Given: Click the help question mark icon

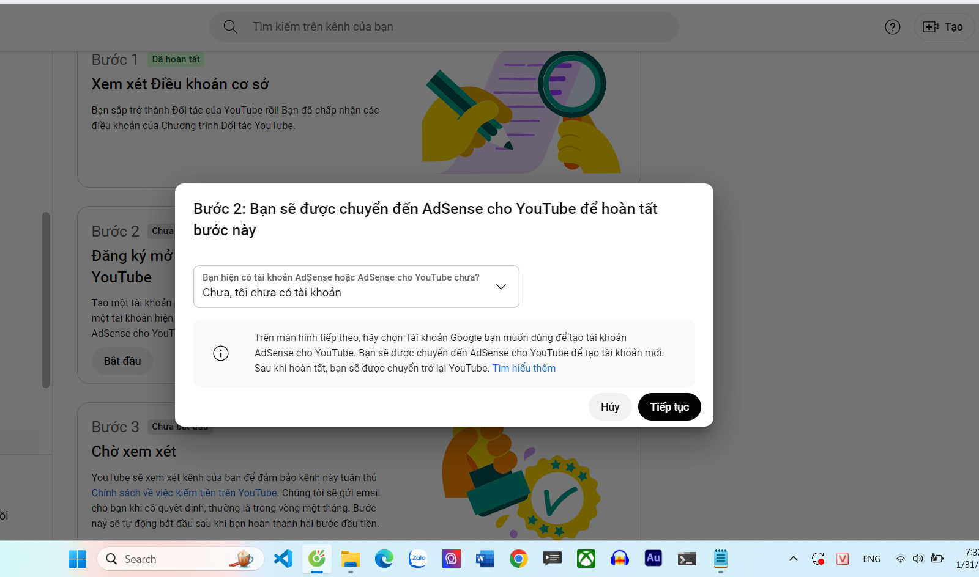Looking at the screenshot, I should [892, 27].
